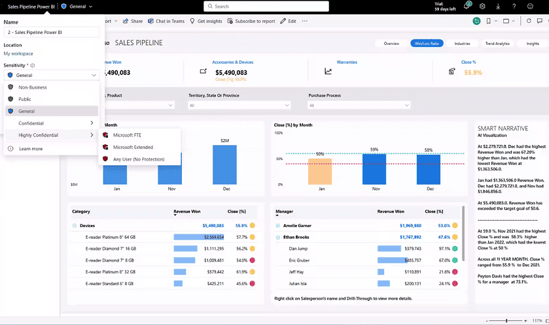Switch to the Trend Analytics tab

497,44
